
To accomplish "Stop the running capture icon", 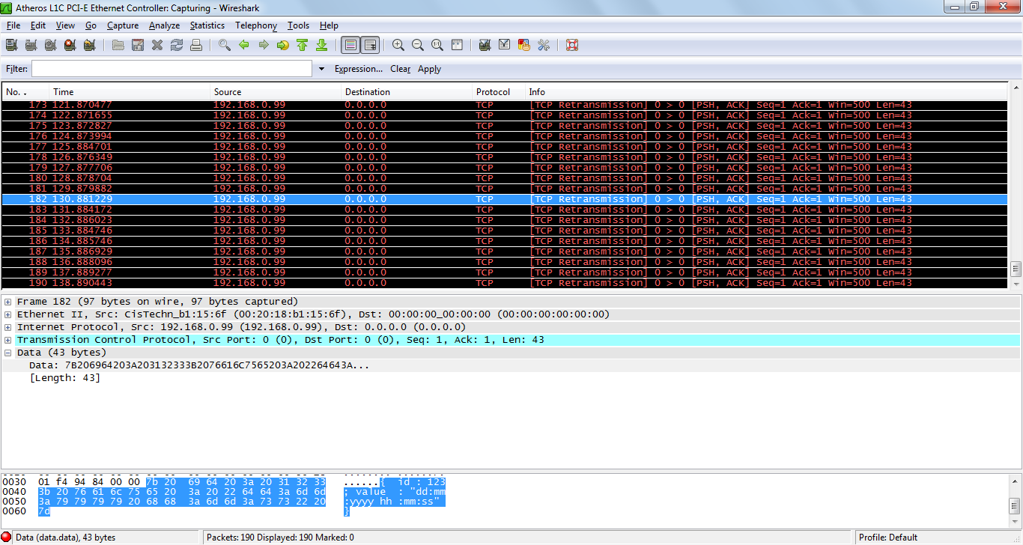I will (70, 45).
